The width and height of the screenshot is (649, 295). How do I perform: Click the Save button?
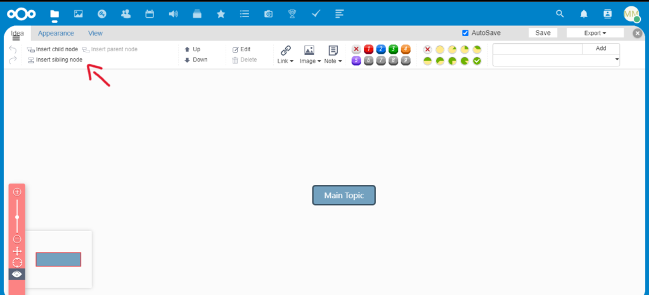click(543, 33)
